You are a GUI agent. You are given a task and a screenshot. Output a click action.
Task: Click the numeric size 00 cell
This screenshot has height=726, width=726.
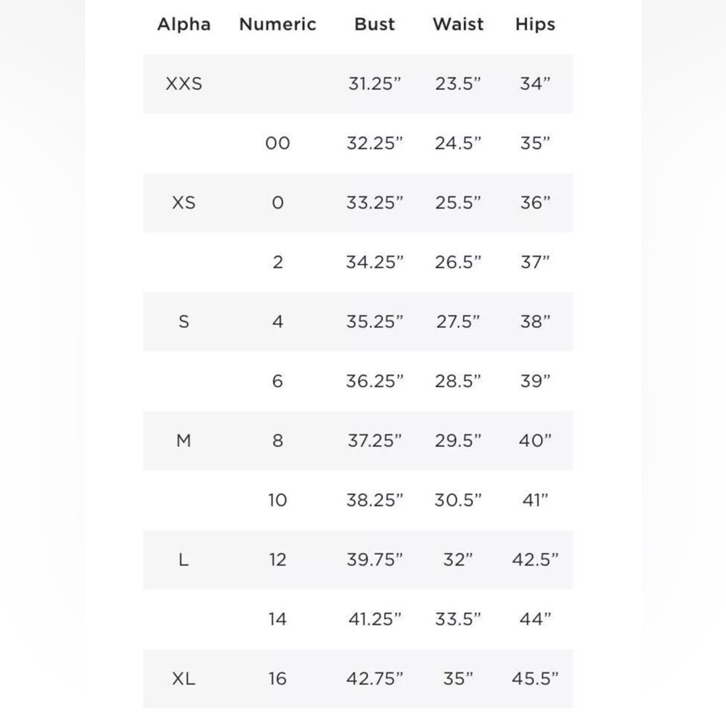coord(278,144)
